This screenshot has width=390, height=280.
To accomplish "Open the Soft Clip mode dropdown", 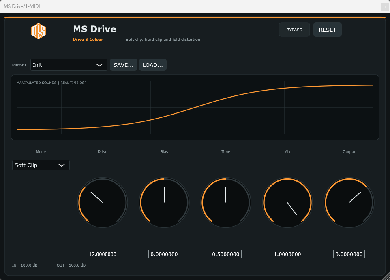I will [41, 165].
